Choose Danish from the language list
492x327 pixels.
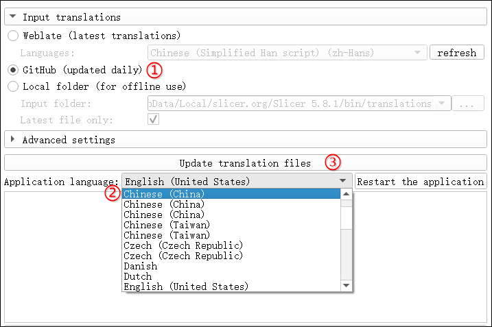point(141,266)
